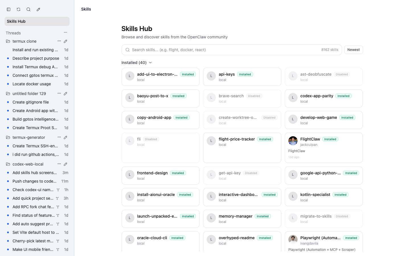Click the refresh threads icon
The image size is (410, 256).
19,9
